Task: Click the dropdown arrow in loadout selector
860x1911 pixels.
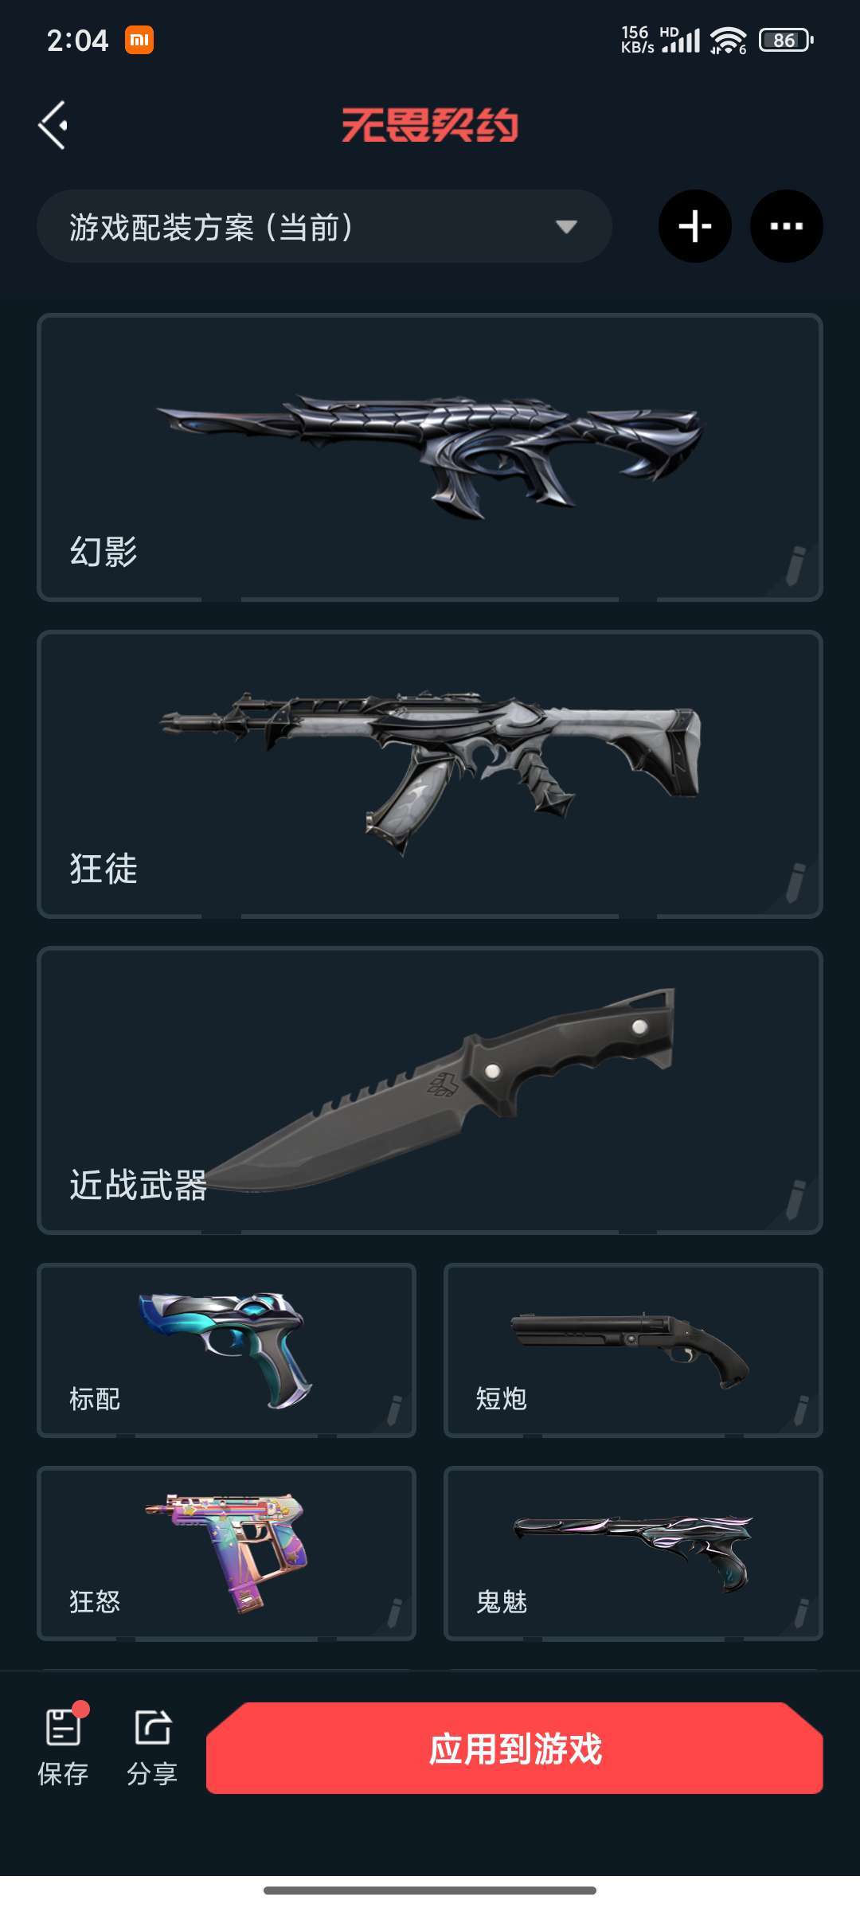Action: (566, 228)
